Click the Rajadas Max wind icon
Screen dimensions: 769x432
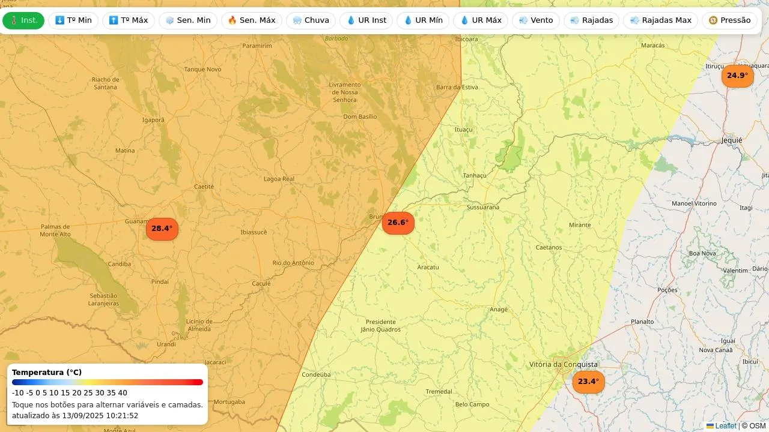[634, 20]
